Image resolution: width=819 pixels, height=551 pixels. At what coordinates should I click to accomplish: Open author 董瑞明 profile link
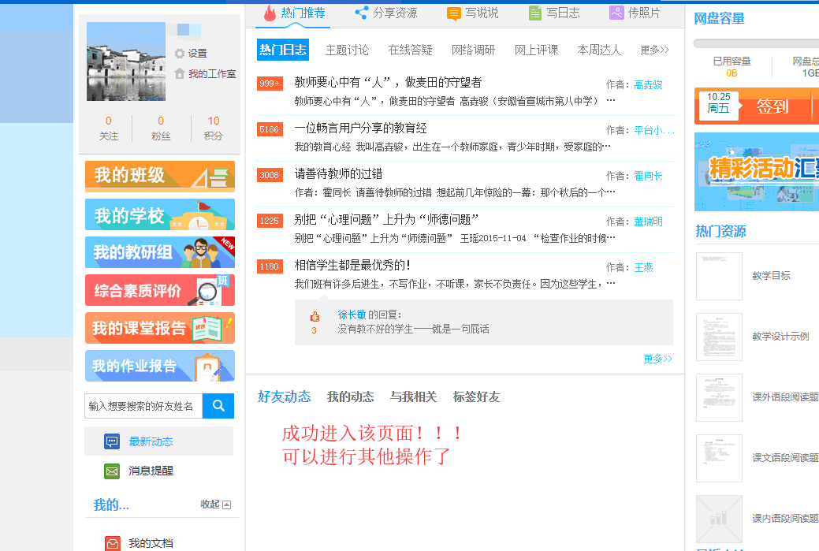coord(648,222)
